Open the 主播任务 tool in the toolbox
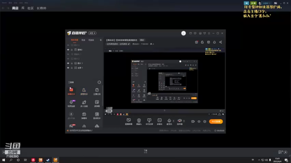The height and width of the screenshot is (163, 291). click(97, 91)
